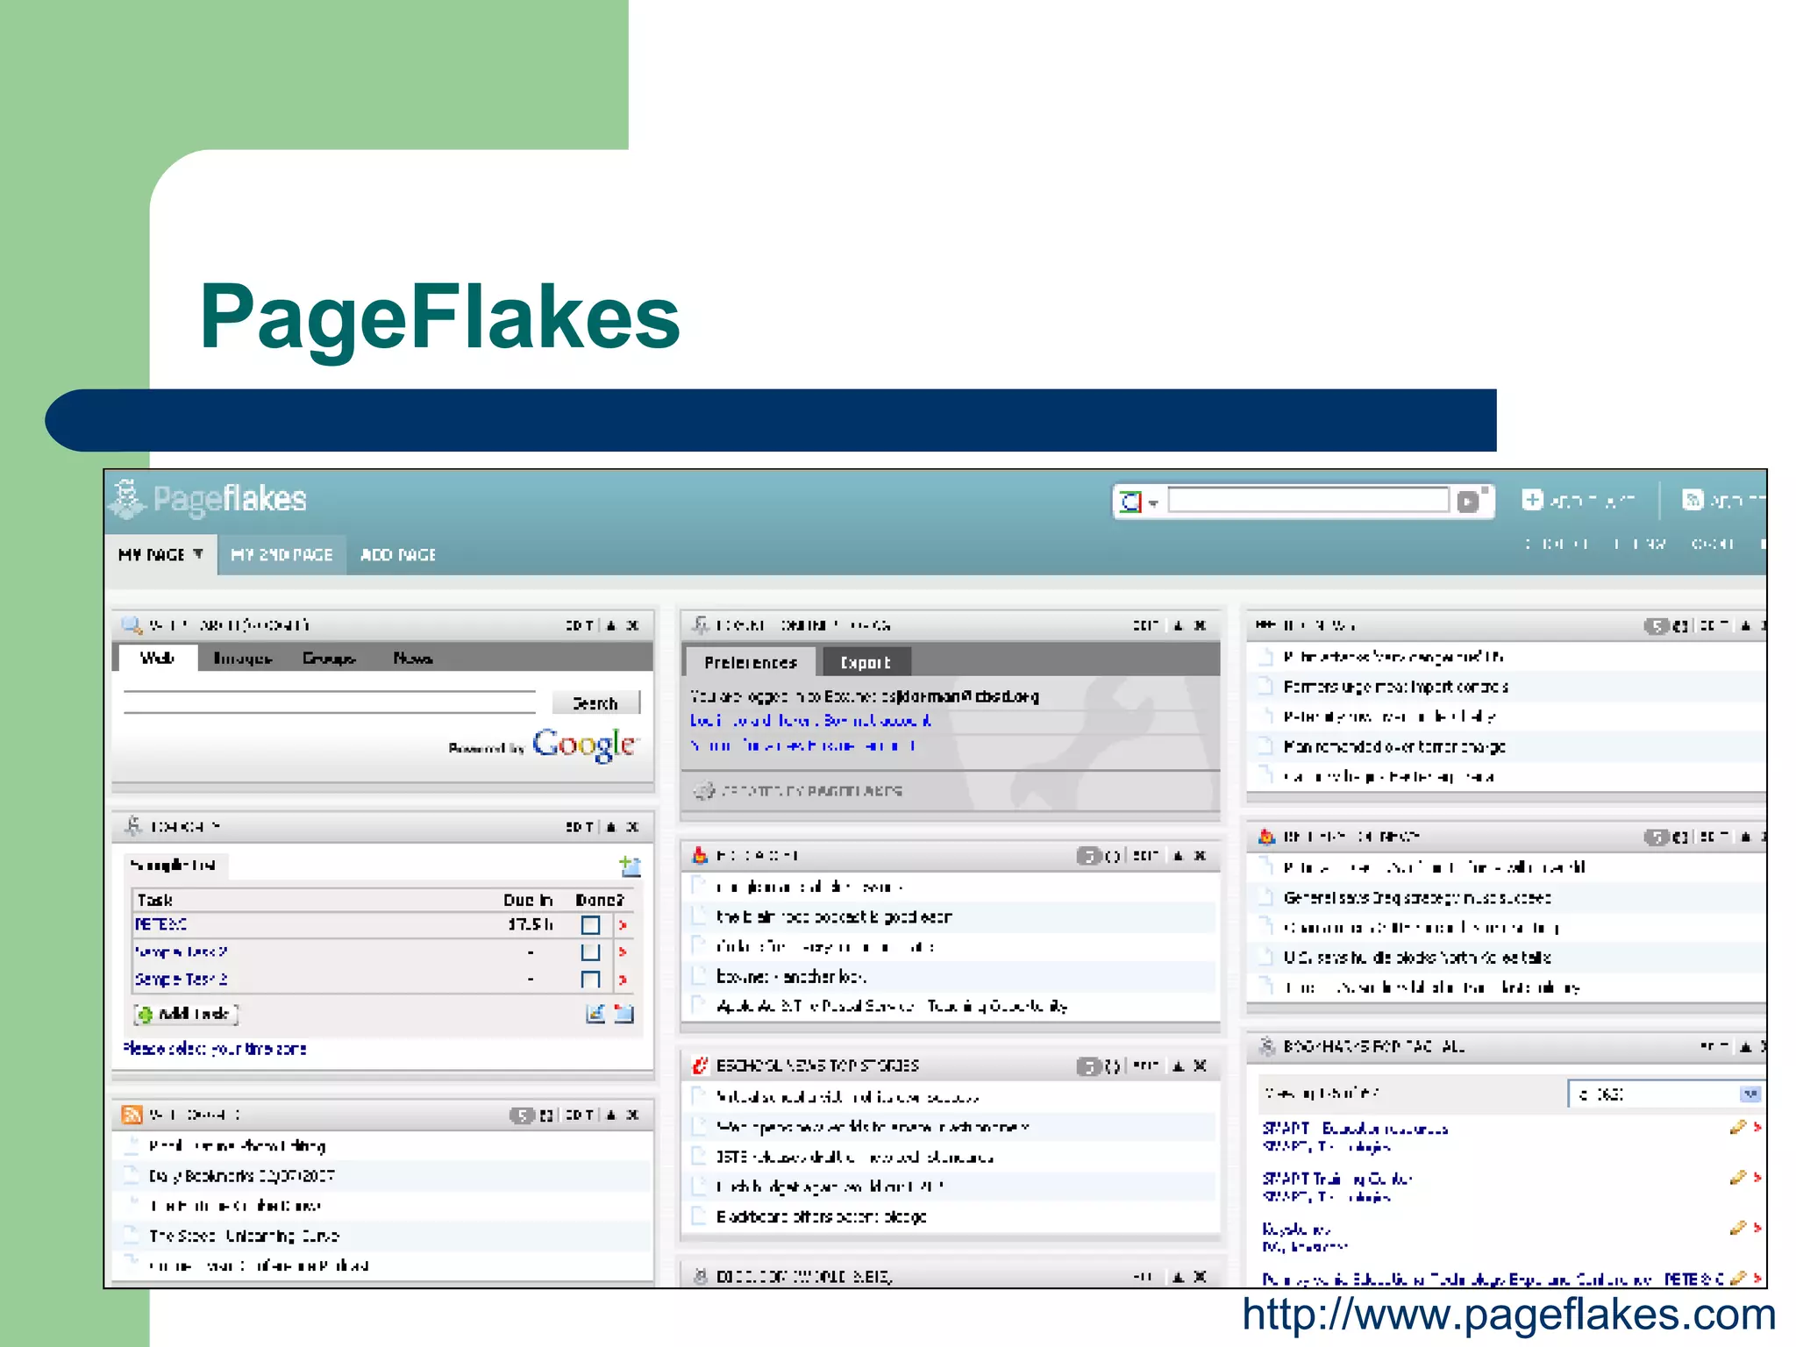Collapse the Google web search flake

[611, 625]
